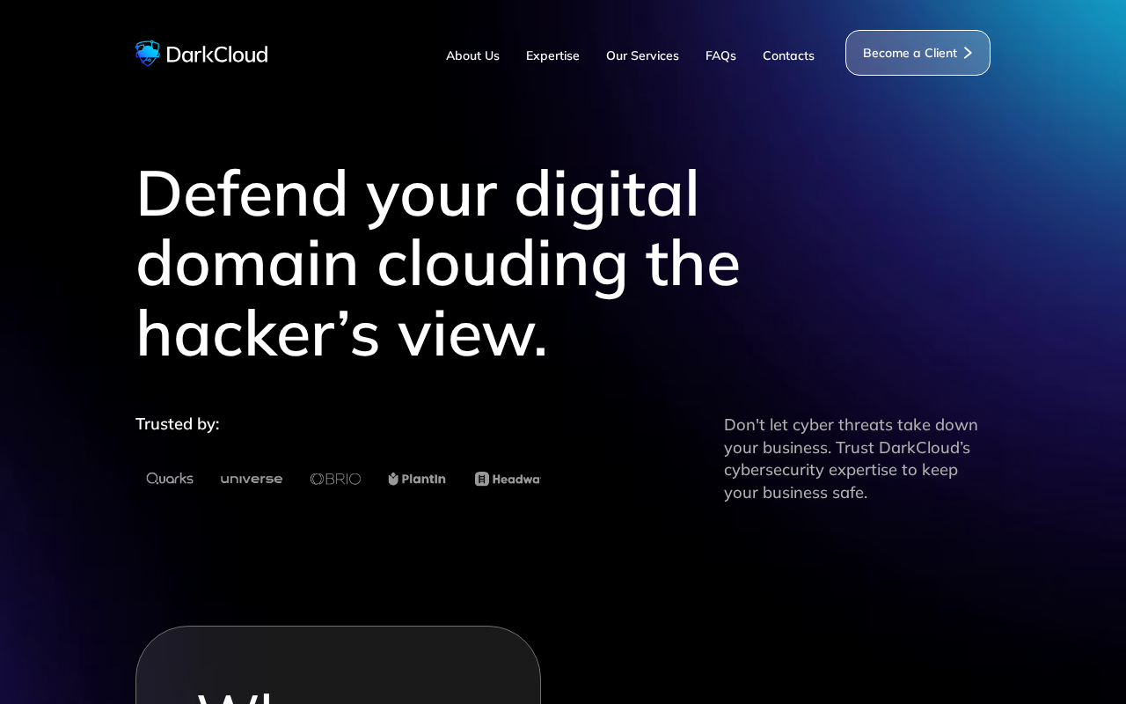
Task: Click the "Defend your digital domain" headline
Action: [x=438, y=263]
